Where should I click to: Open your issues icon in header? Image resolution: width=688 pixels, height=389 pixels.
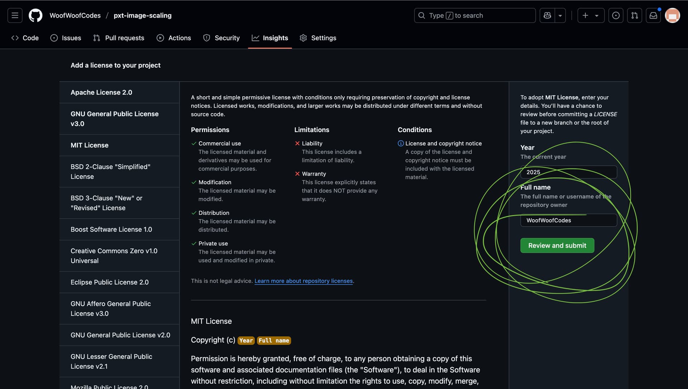click(x=616, y=15)
